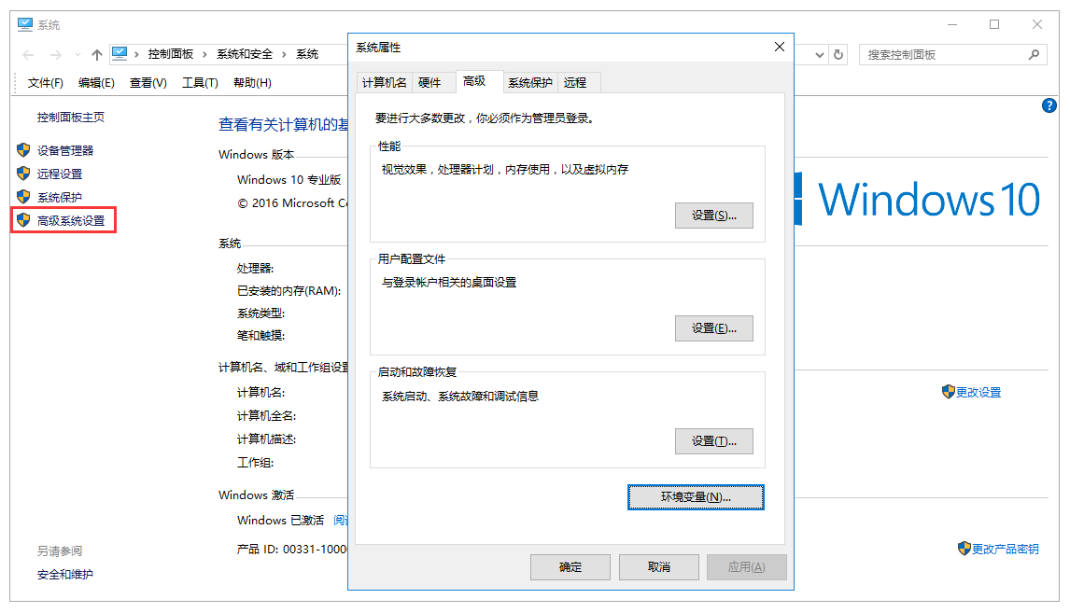Viewport: 1070px width, 613px height.
Task: Cancel the dialog with 取消 button
Action: coord(658,566)
